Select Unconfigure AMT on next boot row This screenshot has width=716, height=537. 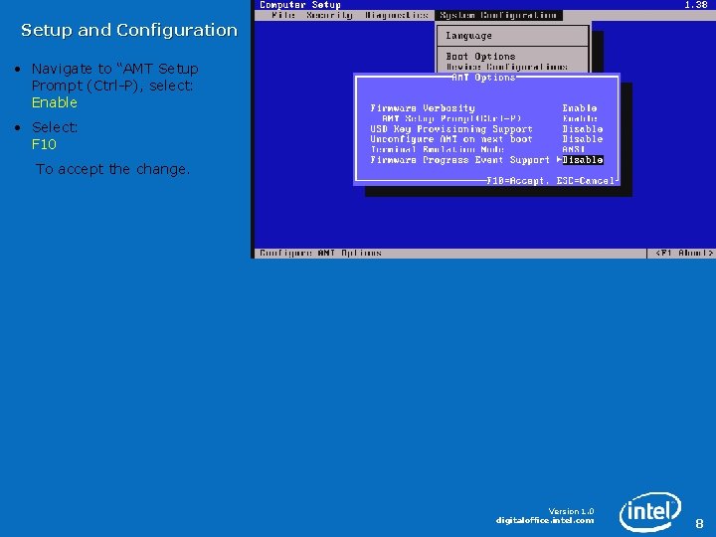click(486, 139)
